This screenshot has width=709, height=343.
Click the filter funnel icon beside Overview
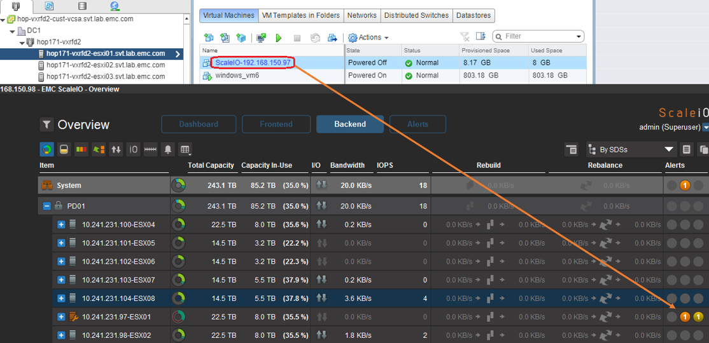(46, 124)
